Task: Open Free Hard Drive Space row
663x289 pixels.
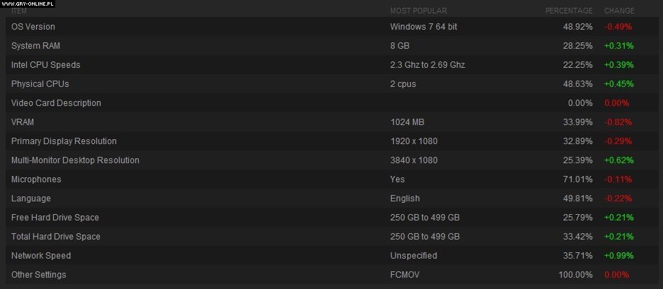Action: coord(55,218)
